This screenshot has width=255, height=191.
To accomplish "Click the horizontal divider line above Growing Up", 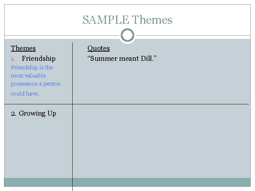I will [126, 104].
